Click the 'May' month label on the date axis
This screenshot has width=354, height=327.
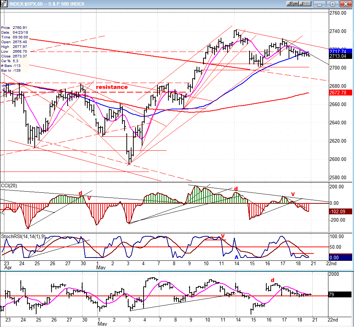[101, 268]
